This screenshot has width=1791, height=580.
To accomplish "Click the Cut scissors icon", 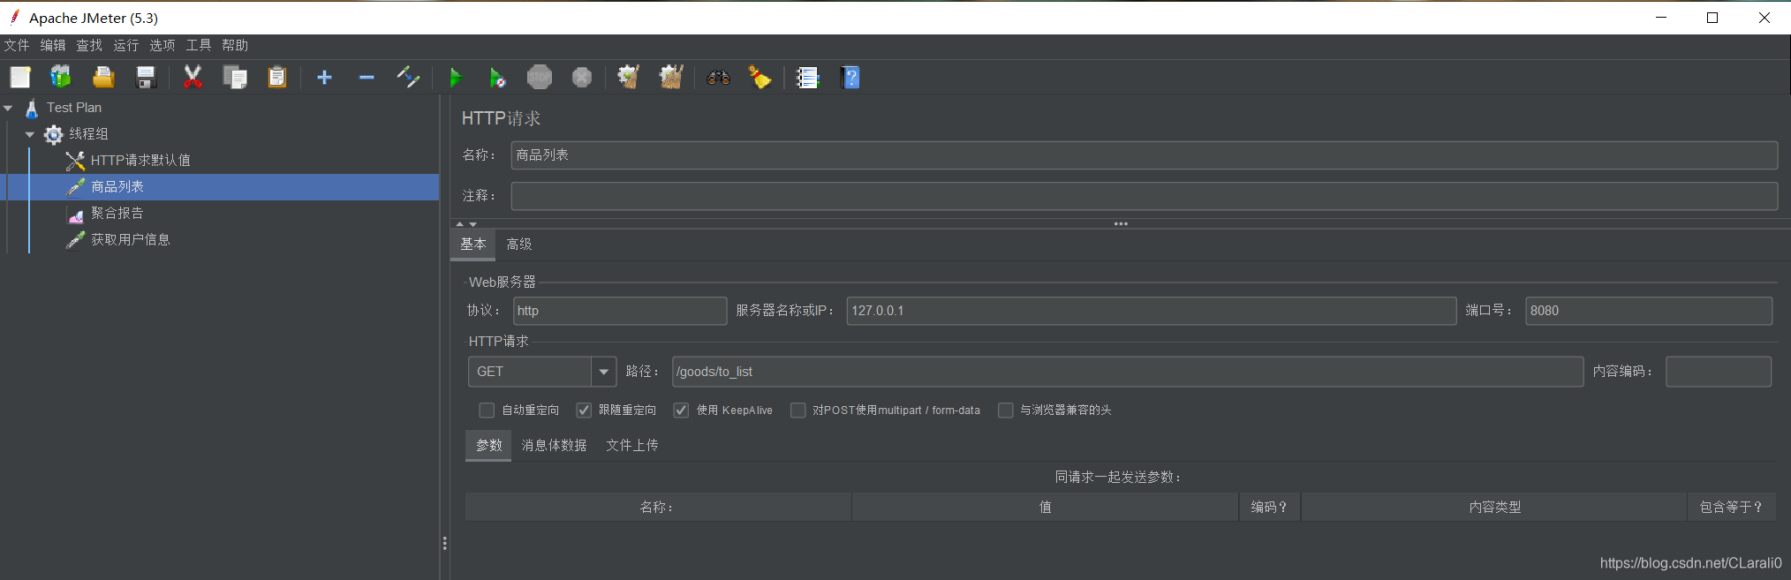I will [x=193, y=78].
